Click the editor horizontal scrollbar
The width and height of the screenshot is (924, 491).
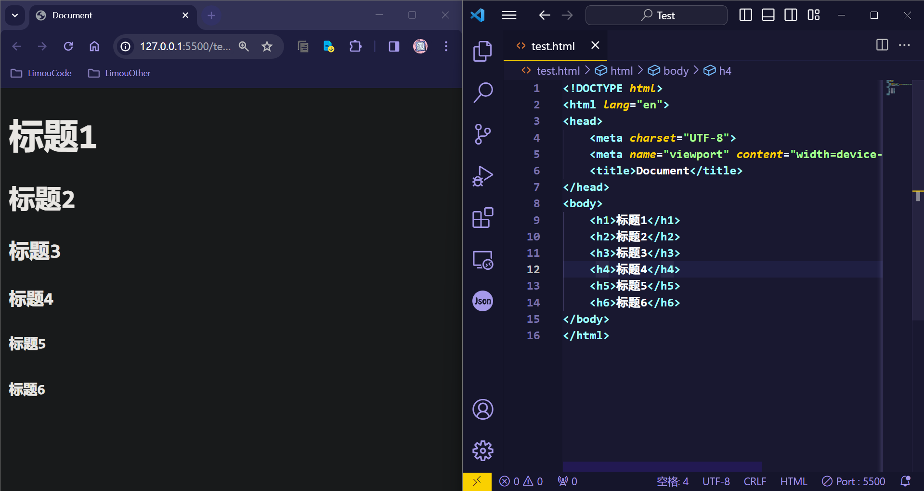coord(662,466)
